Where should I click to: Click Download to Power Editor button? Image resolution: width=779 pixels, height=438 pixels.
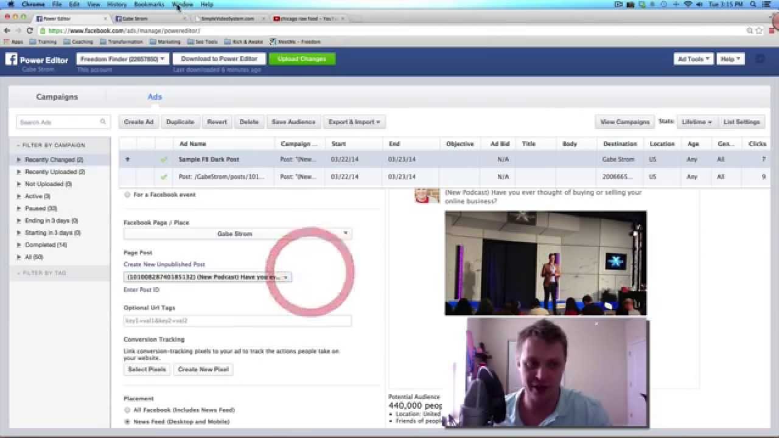pos(219,59)
